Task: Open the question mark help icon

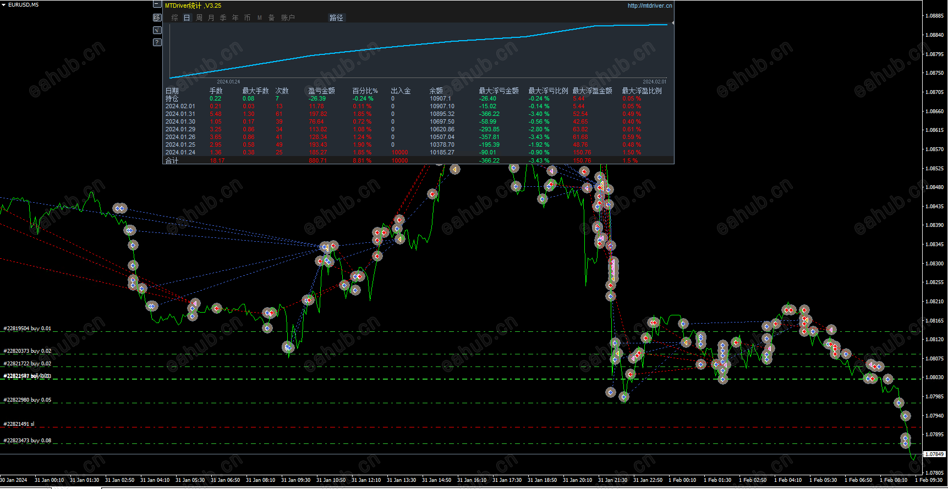Action: point(157,42)
